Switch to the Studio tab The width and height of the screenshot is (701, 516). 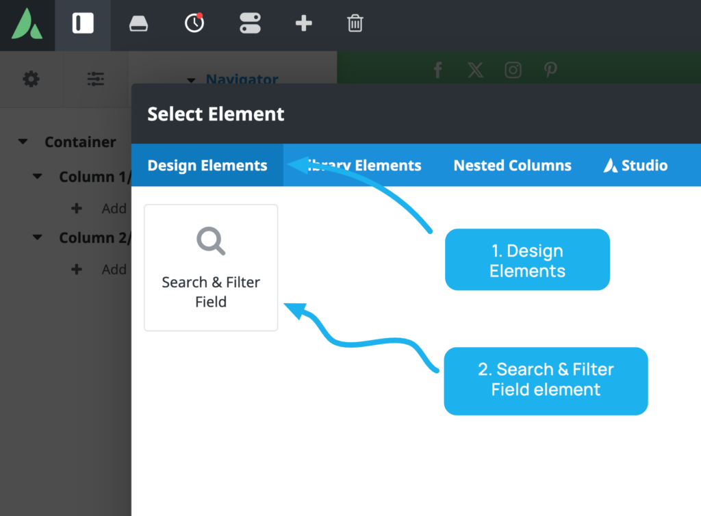(635, 166)
